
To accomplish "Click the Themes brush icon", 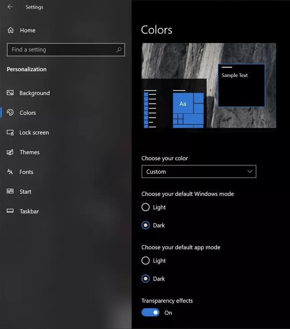I will pos(10,152).
